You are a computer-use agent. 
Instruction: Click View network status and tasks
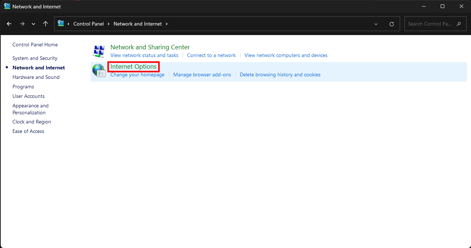point(144,55)
